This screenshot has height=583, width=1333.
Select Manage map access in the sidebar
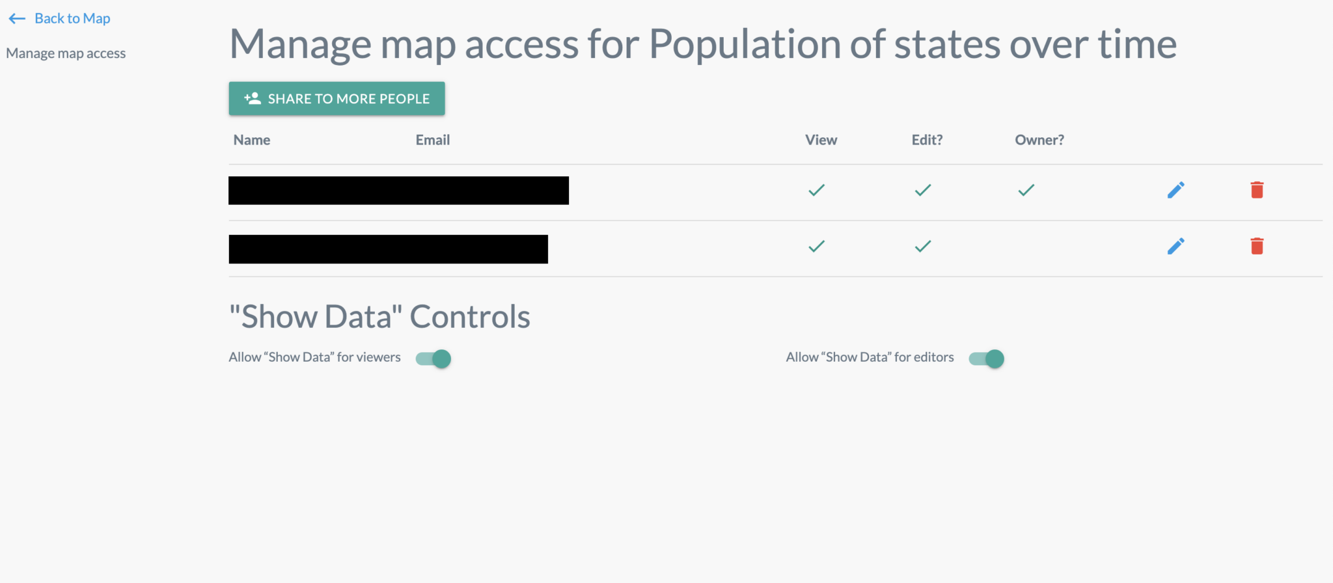[66, 53]
